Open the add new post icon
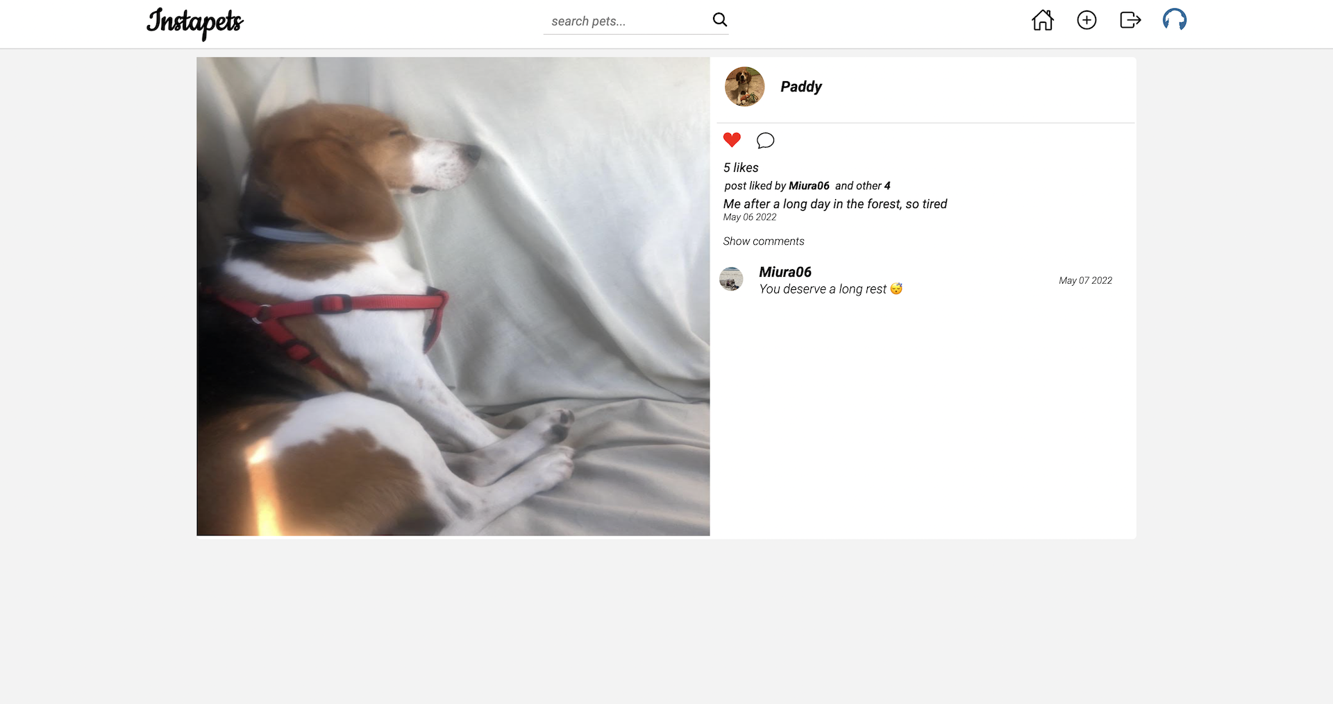1333x704 pixels. [1087, 20]
